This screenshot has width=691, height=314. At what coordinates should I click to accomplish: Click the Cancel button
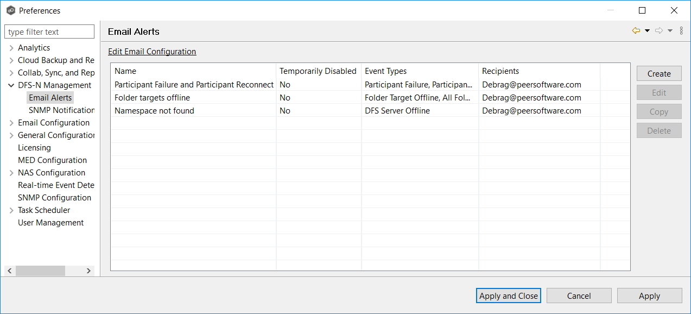point(579,296)
